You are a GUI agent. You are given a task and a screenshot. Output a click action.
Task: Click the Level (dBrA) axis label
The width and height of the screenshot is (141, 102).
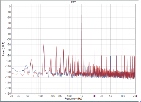(x=3, y=49)
